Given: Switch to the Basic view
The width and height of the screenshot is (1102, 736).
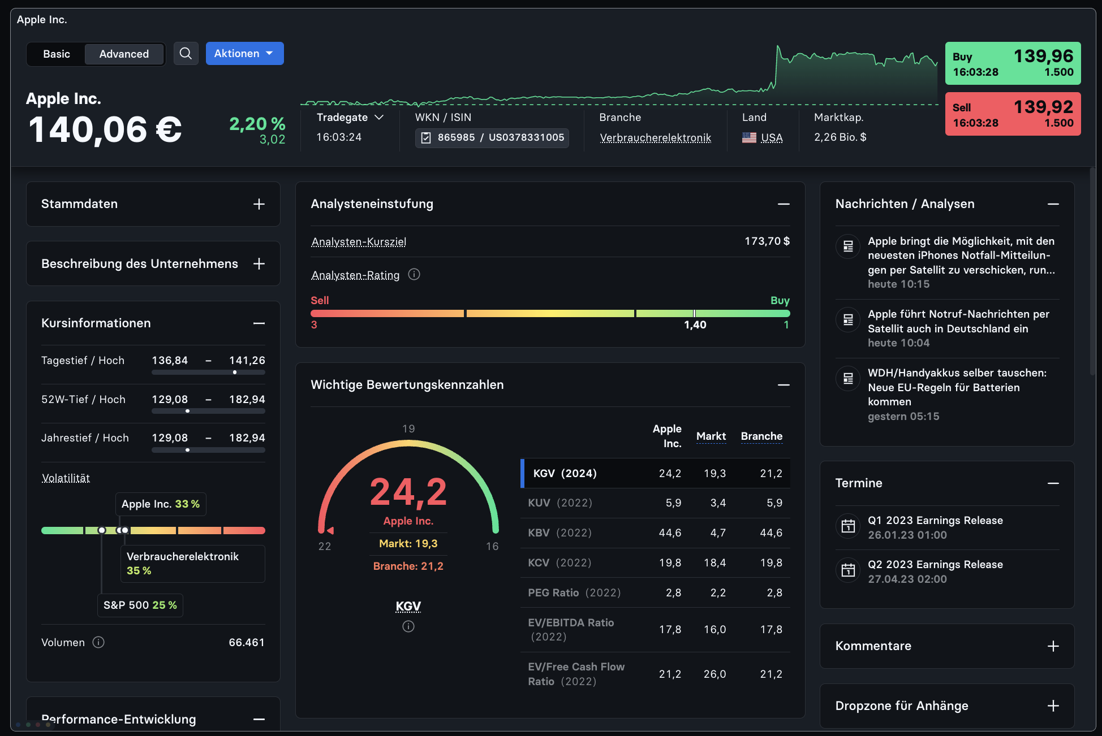Looking at the screenshot, I should [57, 54].
